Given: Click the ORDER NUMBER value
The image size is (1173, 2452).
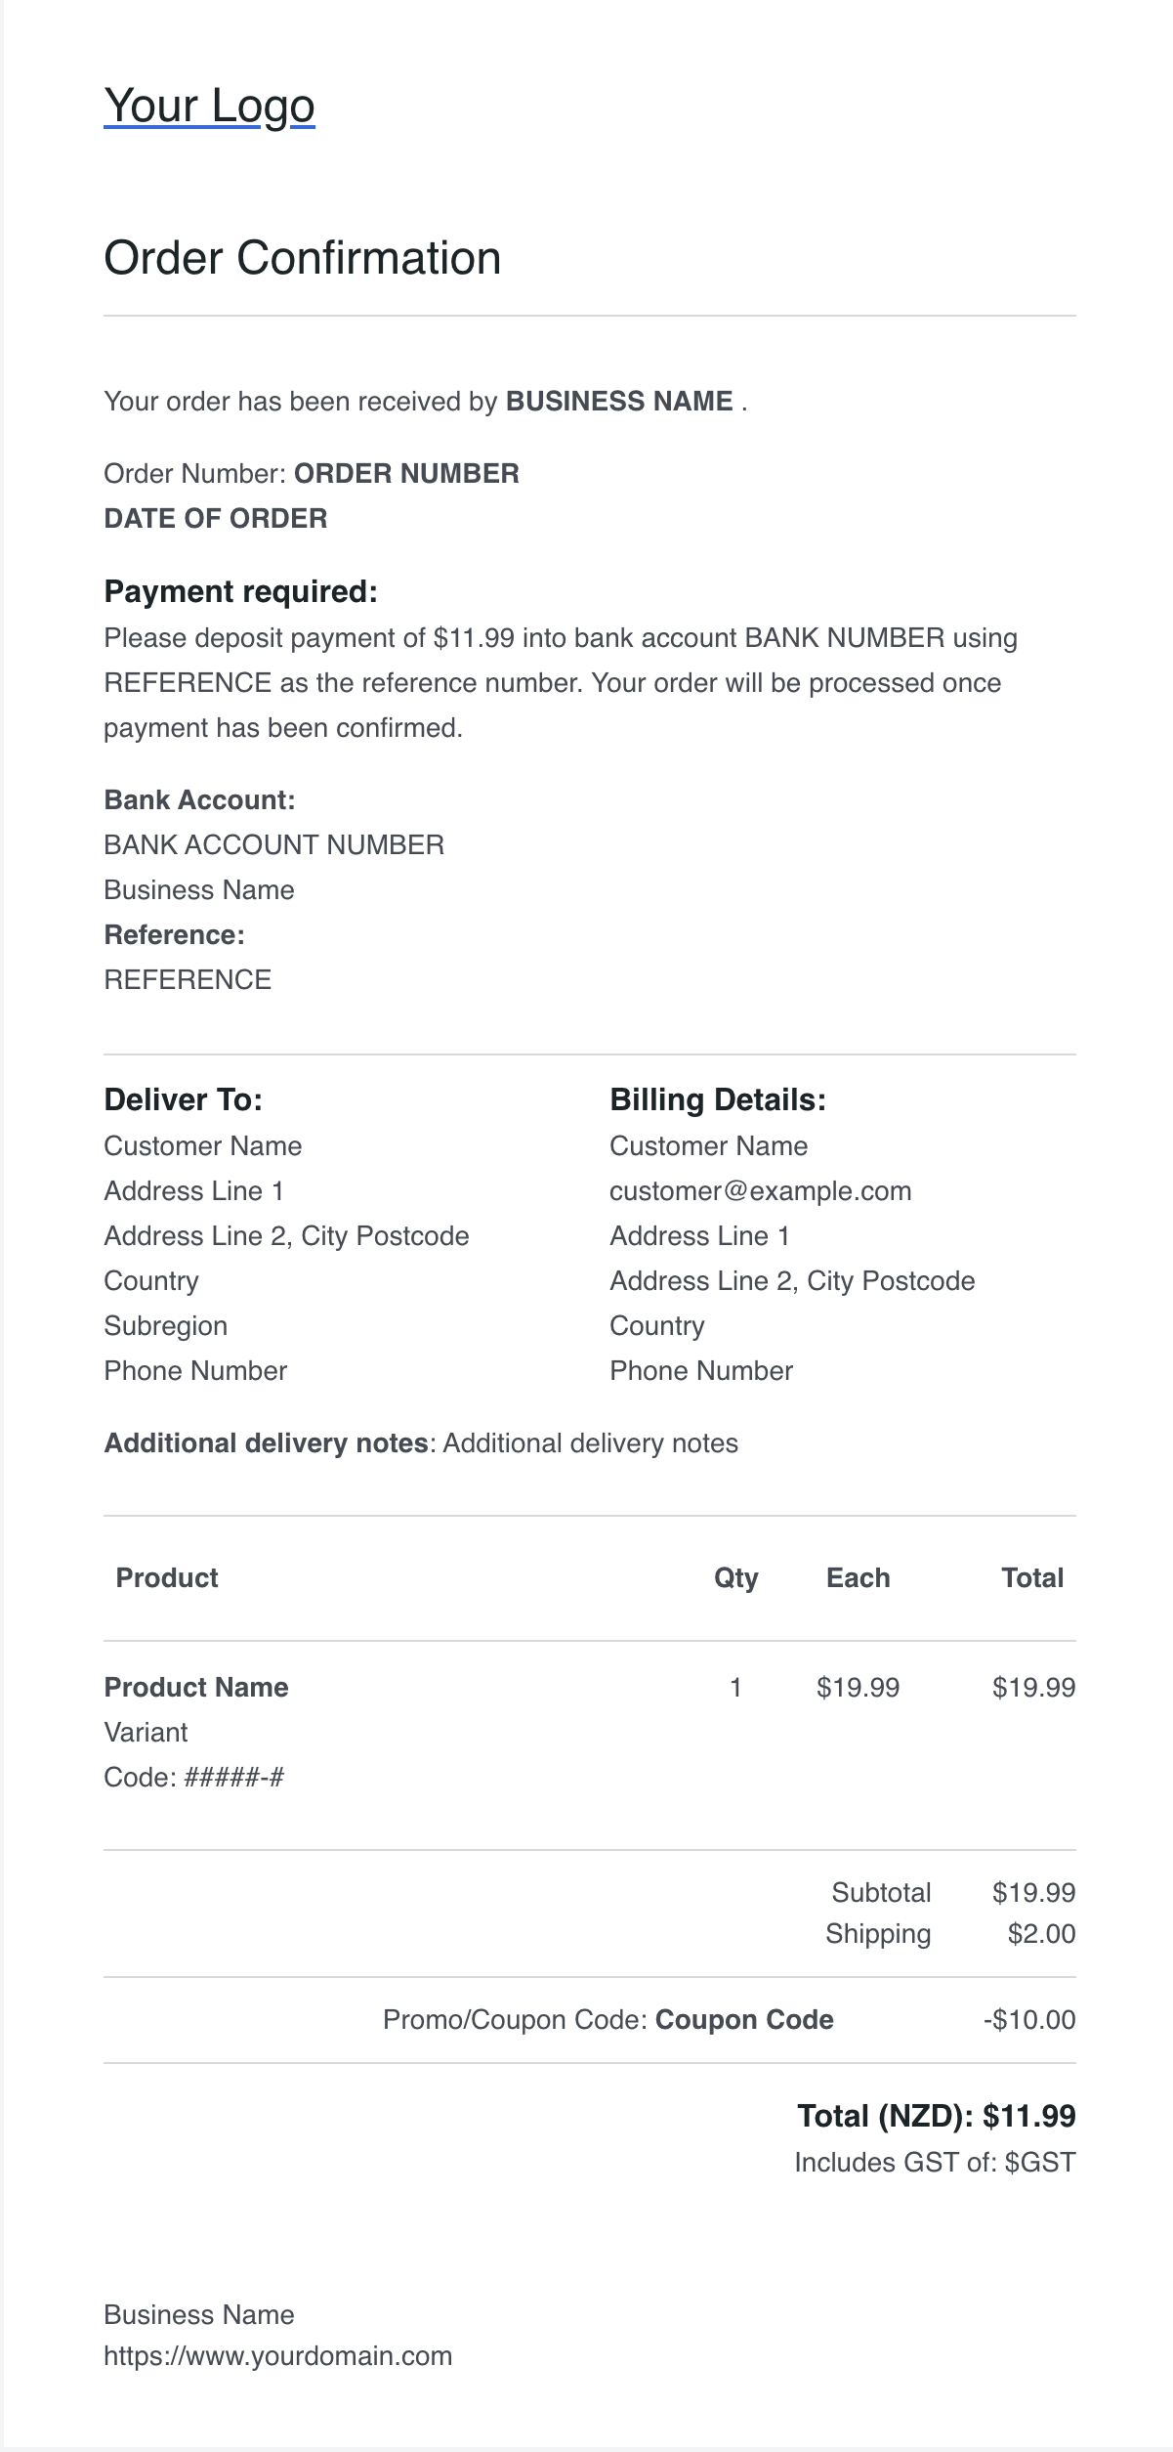Looking at the screenshot, I should point(406,474).
